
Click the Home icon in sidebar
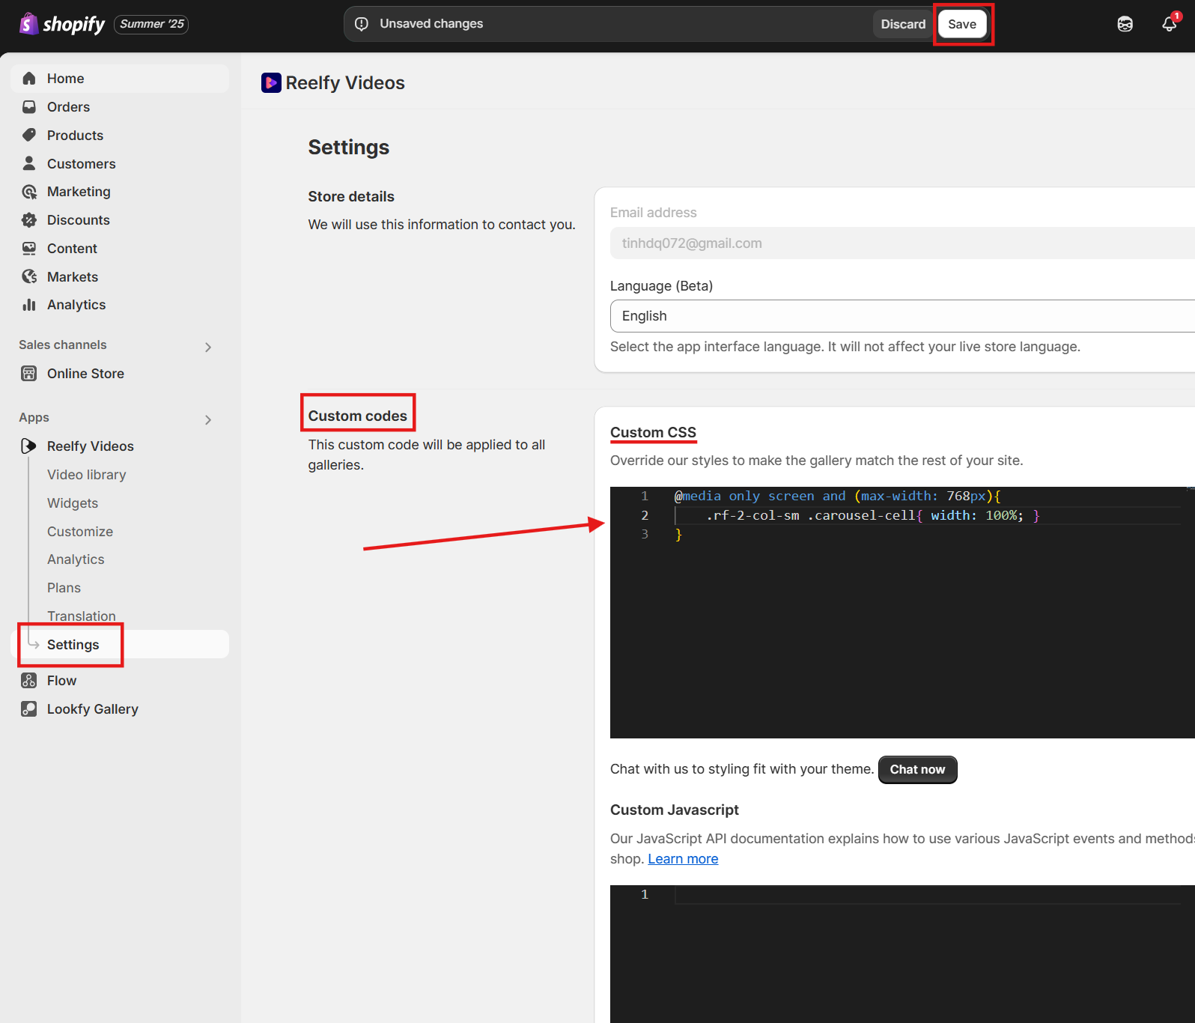point(29,79)
